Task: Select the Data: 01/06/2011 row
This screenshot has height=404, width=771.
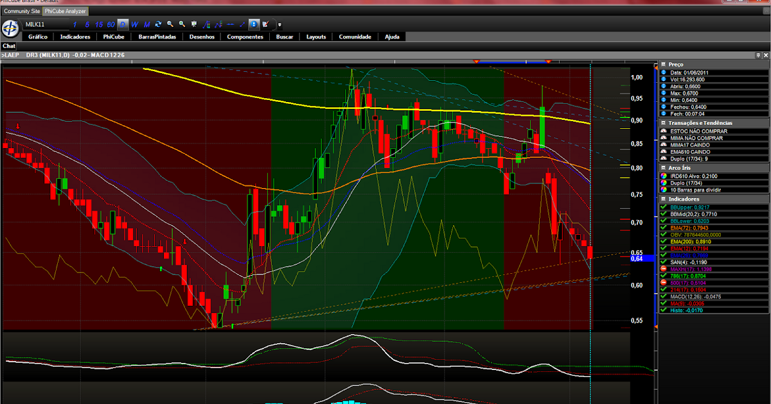Action: coord(714,72)
